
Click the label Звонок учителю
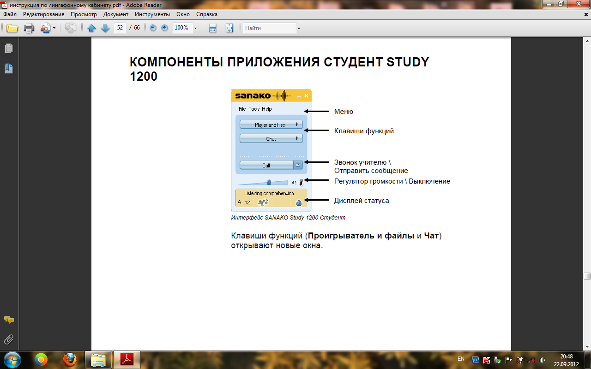pyautogui.click(x=360, y=162)
